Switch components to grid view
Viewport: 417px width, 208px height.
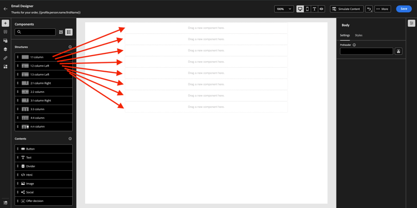pyautogui.click(x=61, y=32)
